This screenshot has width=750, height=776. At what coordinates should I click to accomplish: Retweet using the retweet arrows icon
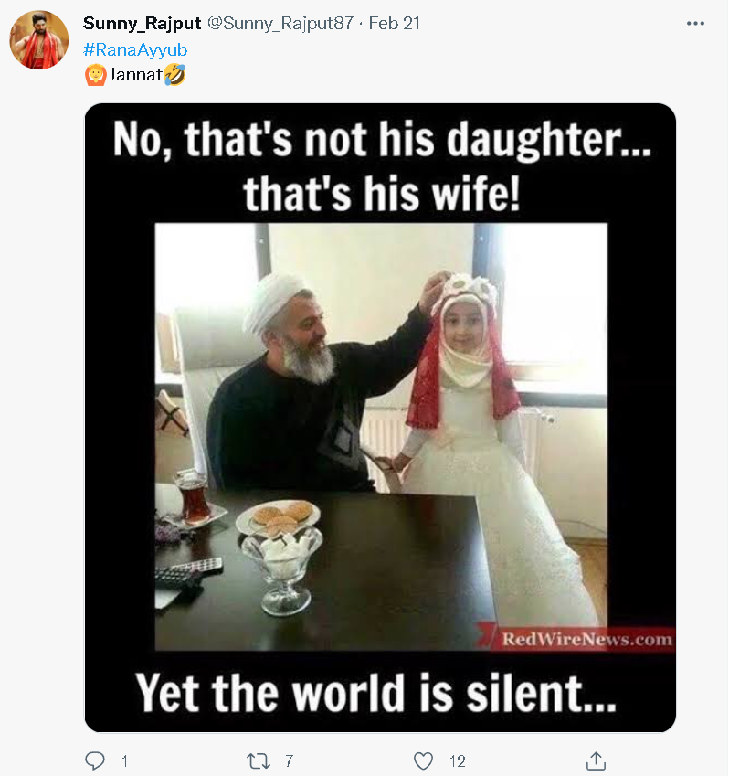[259, 760]
